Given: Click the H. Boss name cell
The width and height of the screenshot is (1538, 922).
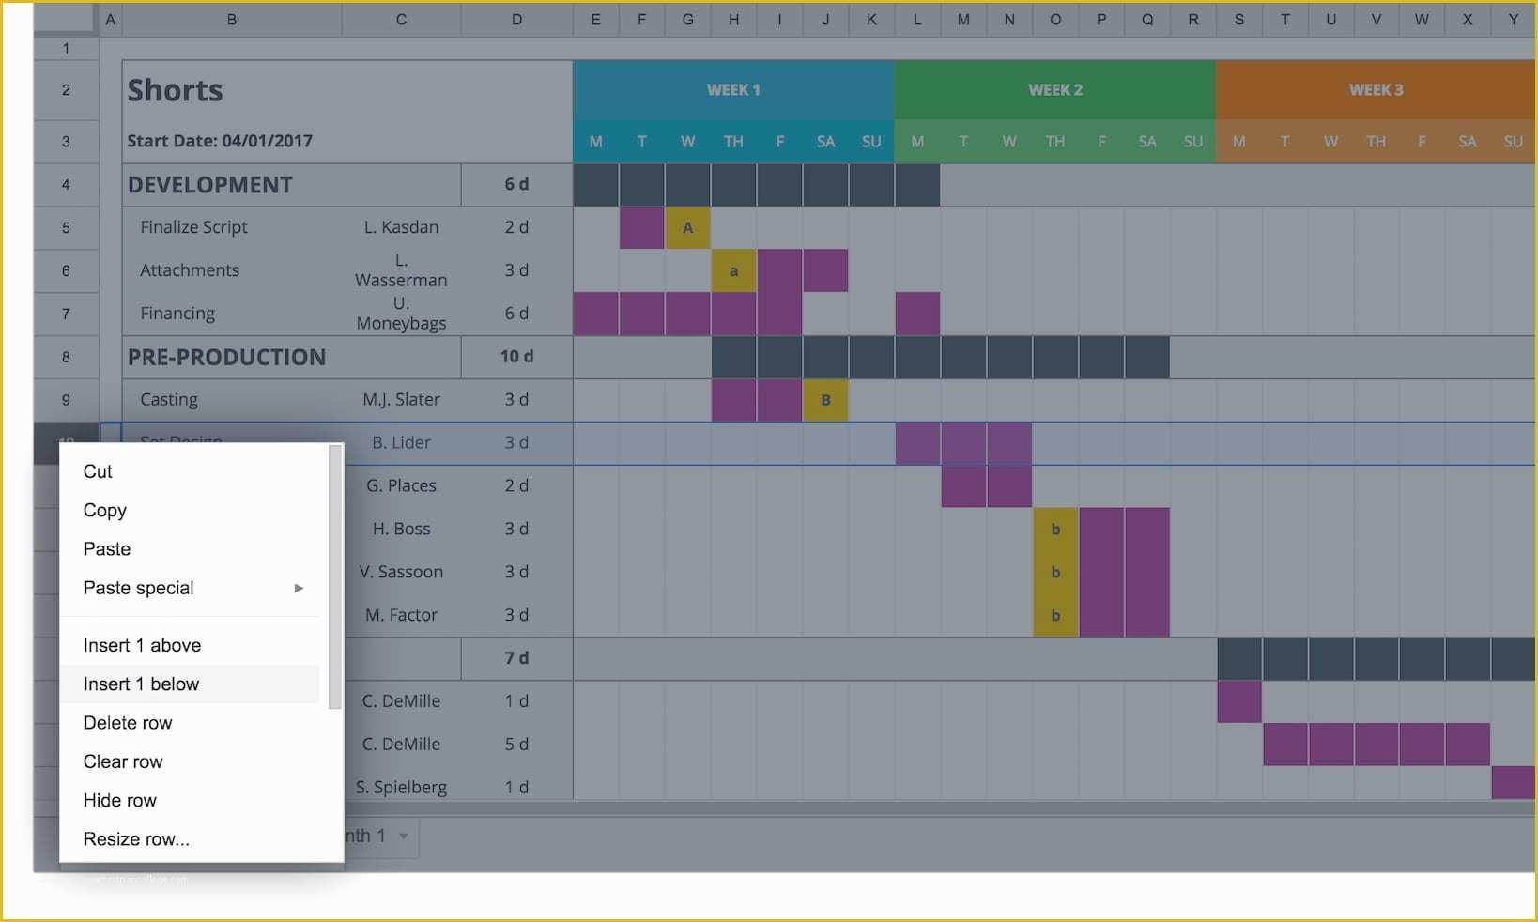Looking at the screenshot, I should pos(401,529).
